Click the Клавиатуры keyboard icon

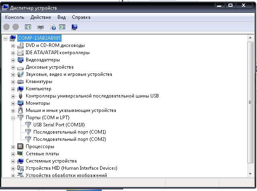click(x=21, y=81)
